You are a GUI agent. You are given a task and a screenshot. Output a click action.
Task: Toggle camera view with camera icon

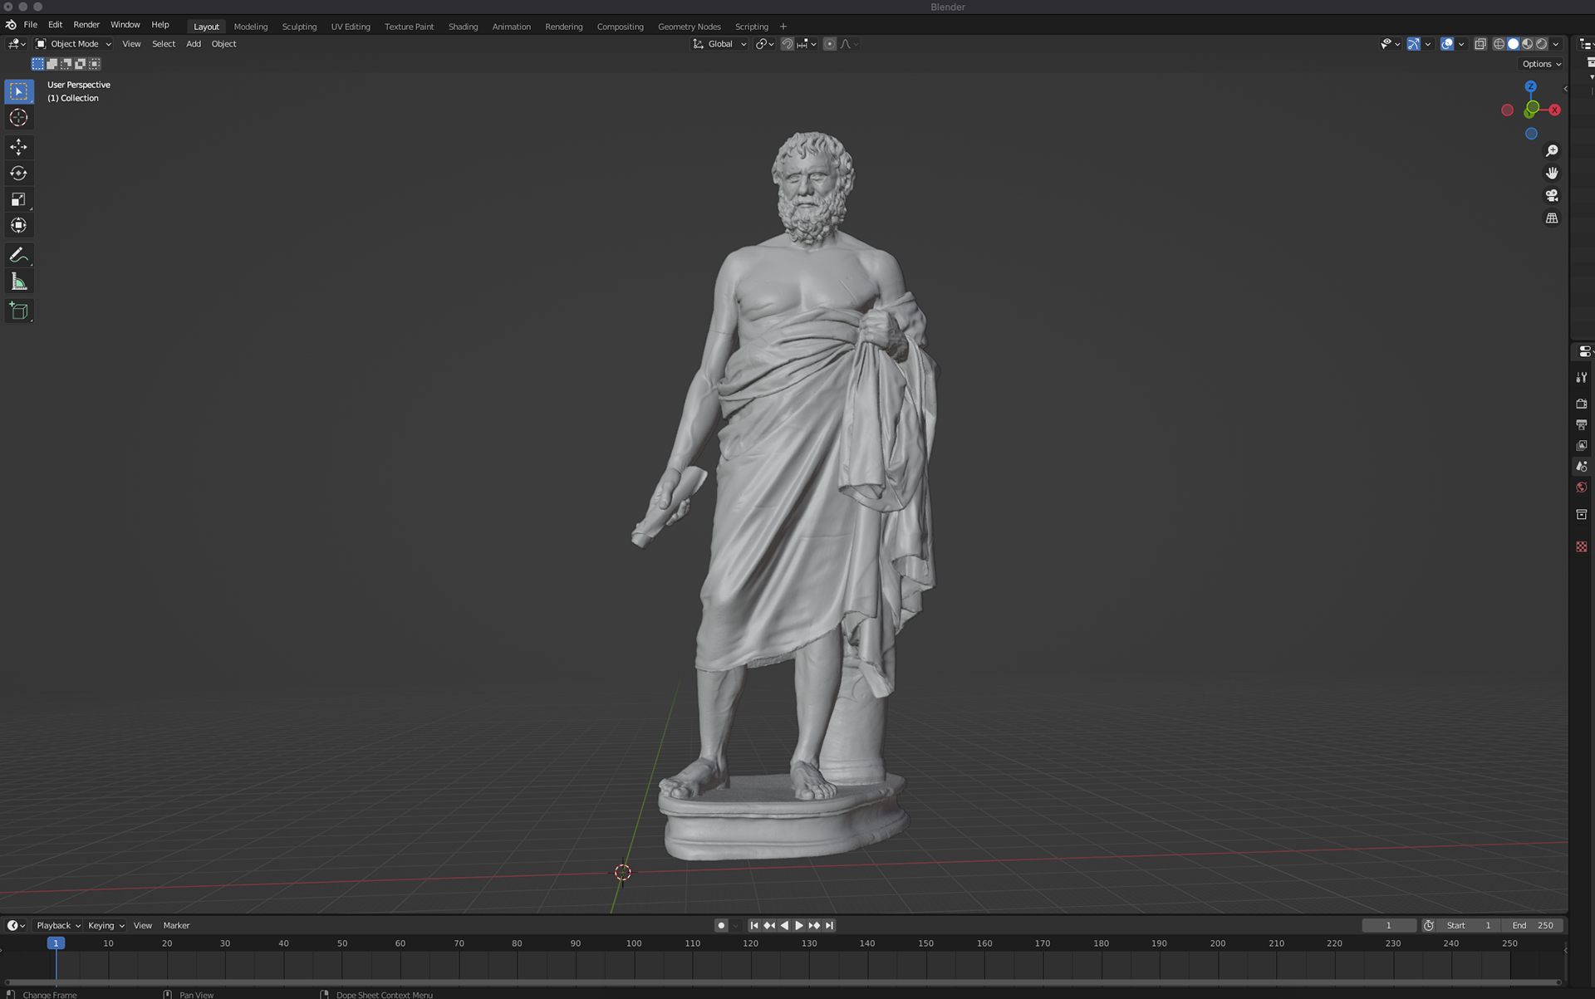(x=1552, y=195)
